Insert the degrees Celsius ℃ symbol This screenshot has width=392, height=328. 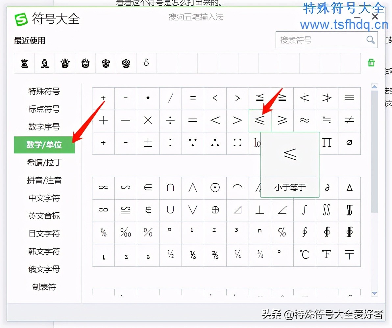305,255
